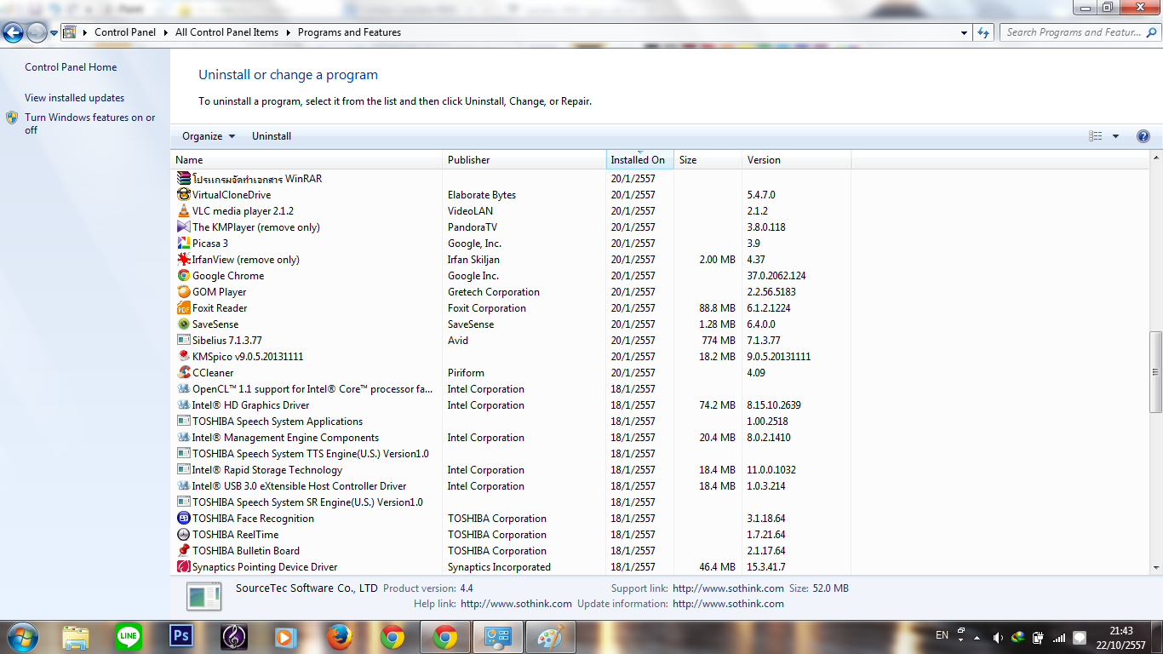The image size is (1163, 654).
Task: Expand the arrow after All Control Panel Items
Action: pos(288,32)
